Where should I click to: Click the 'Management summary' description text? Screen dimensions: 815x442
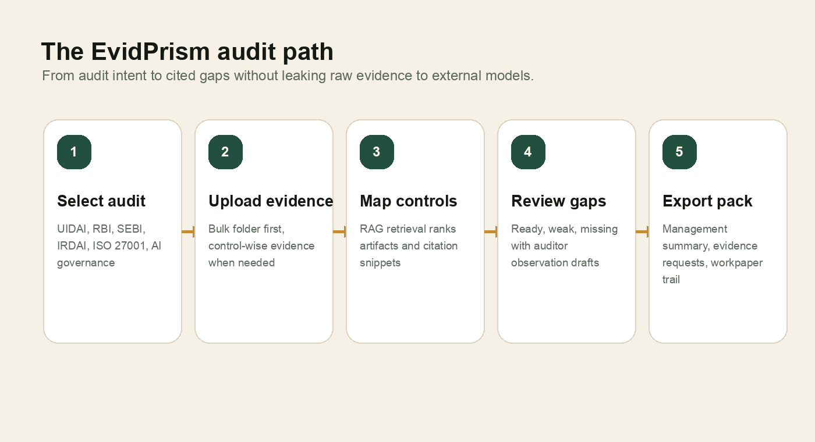pyautogui.click(x=713, y=254)
